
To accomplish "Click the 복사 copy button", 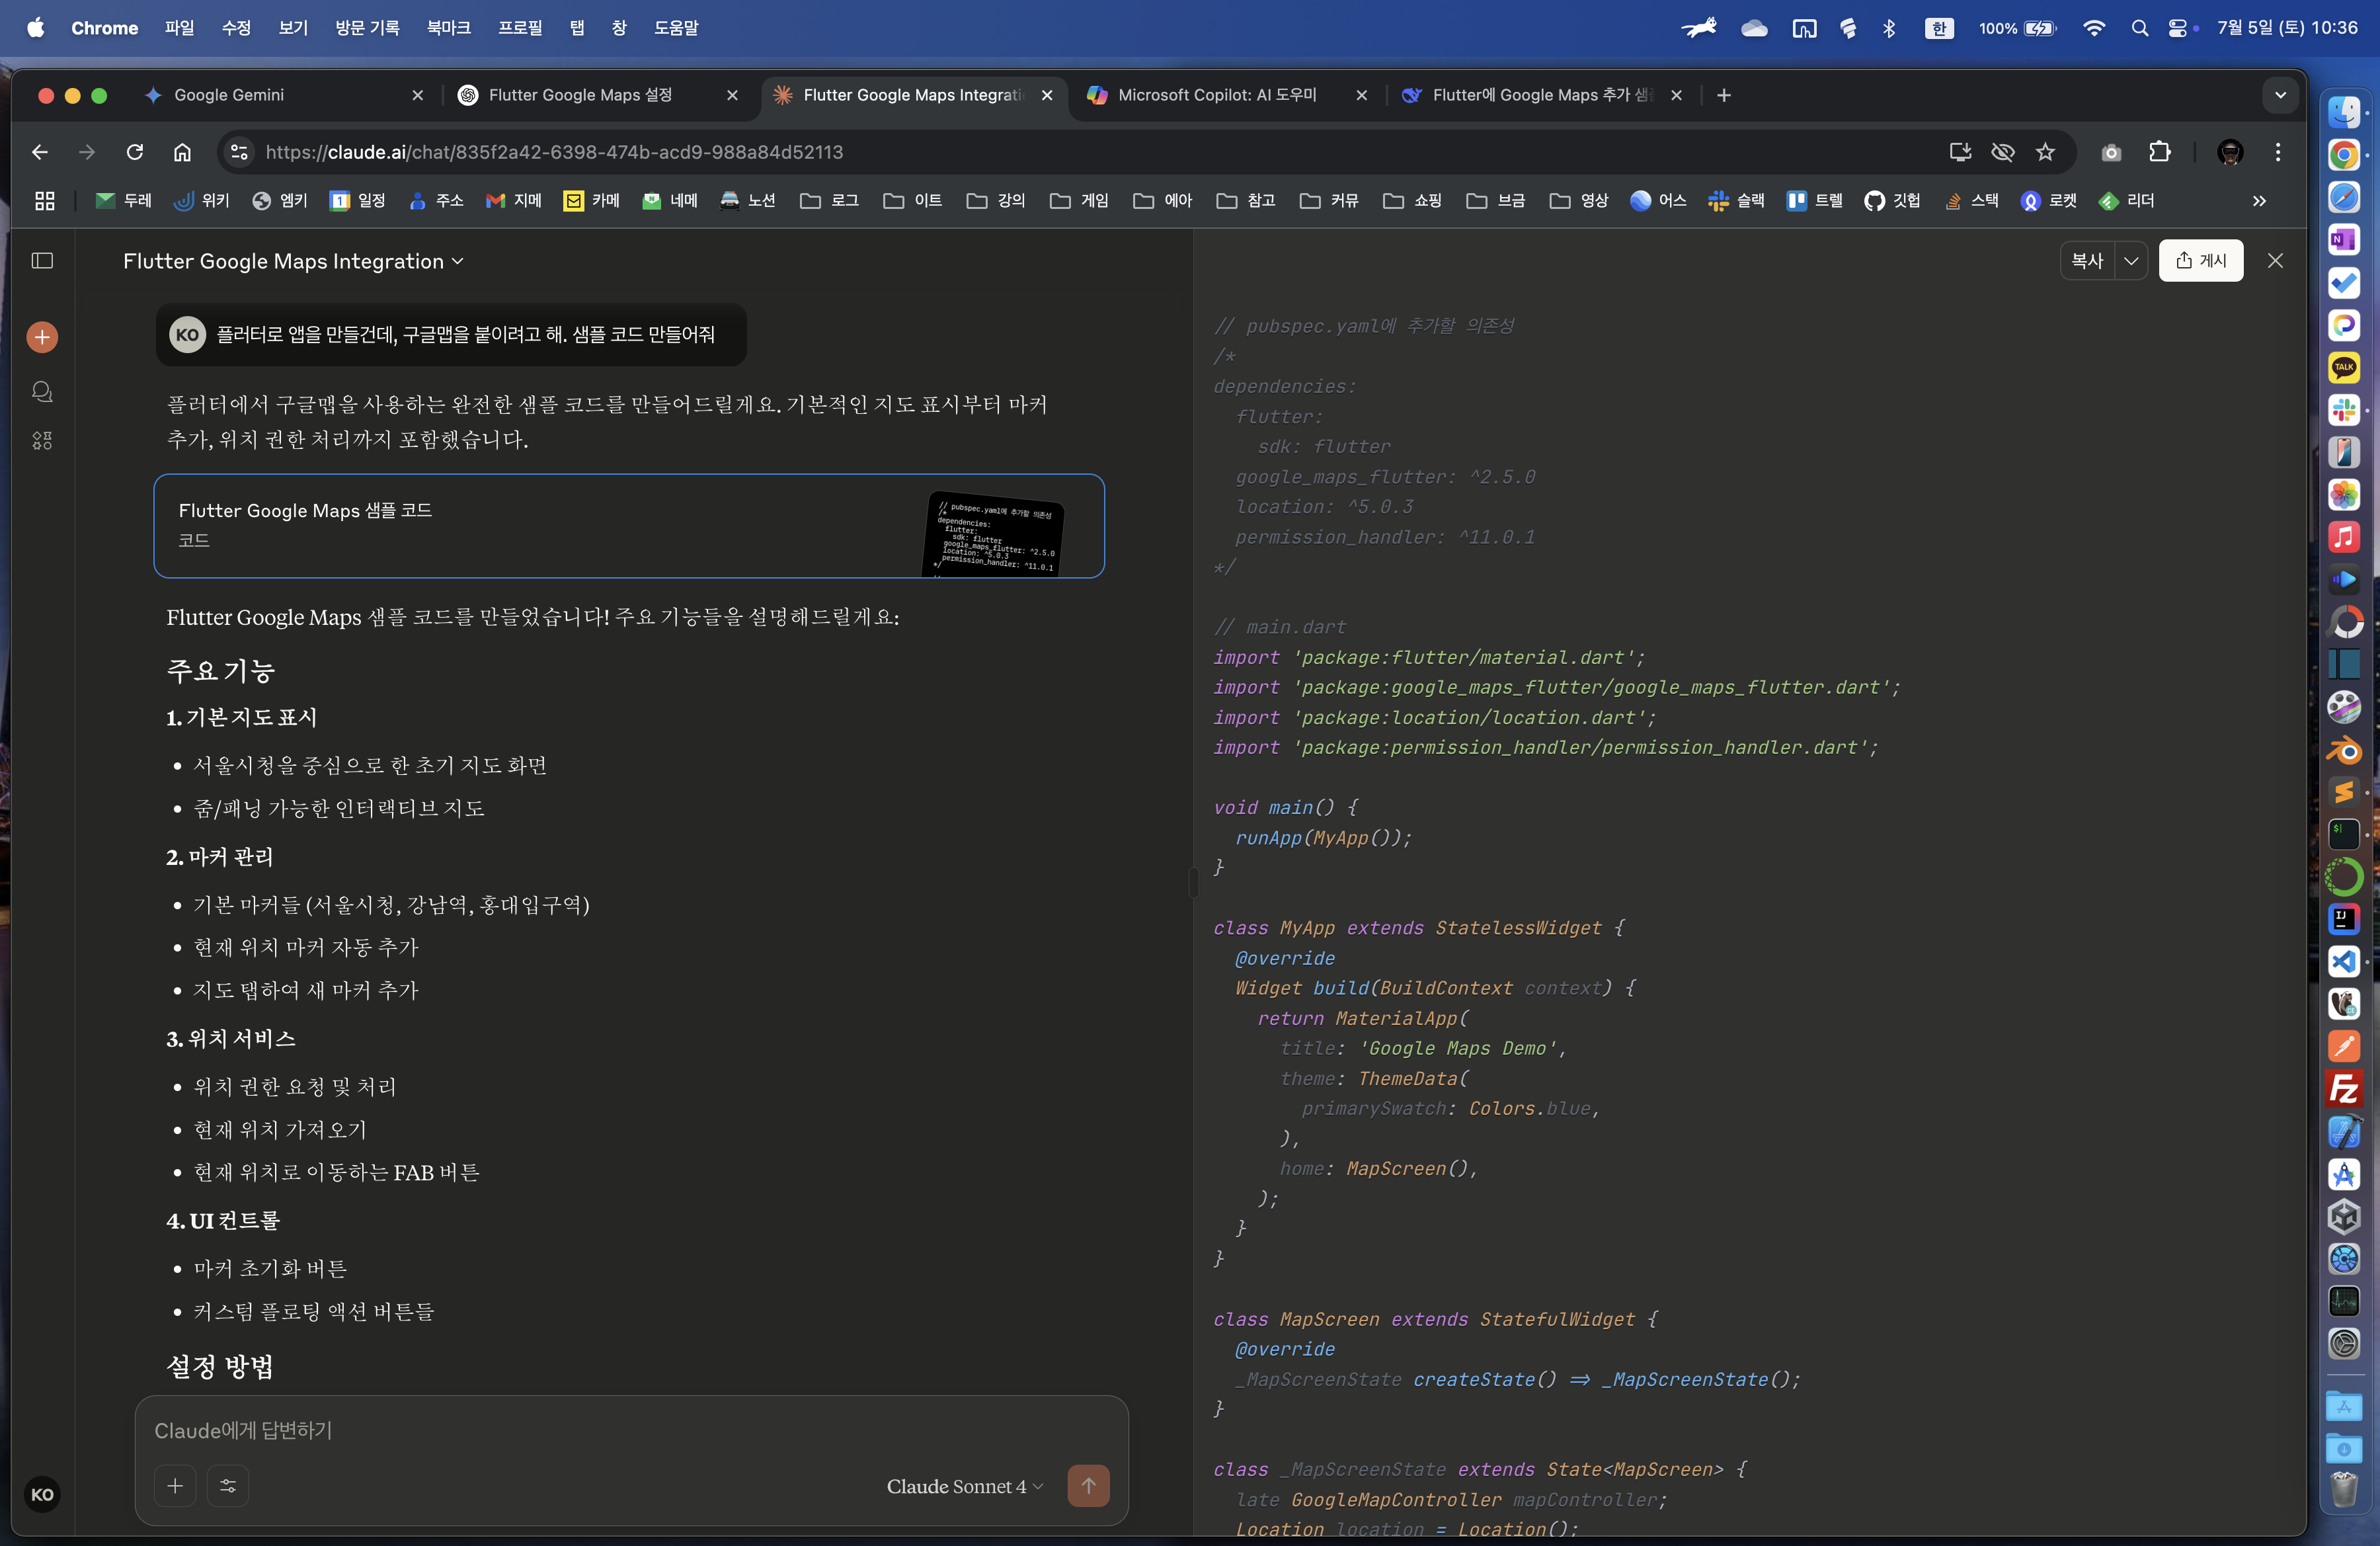I will tap(2087, 261).
